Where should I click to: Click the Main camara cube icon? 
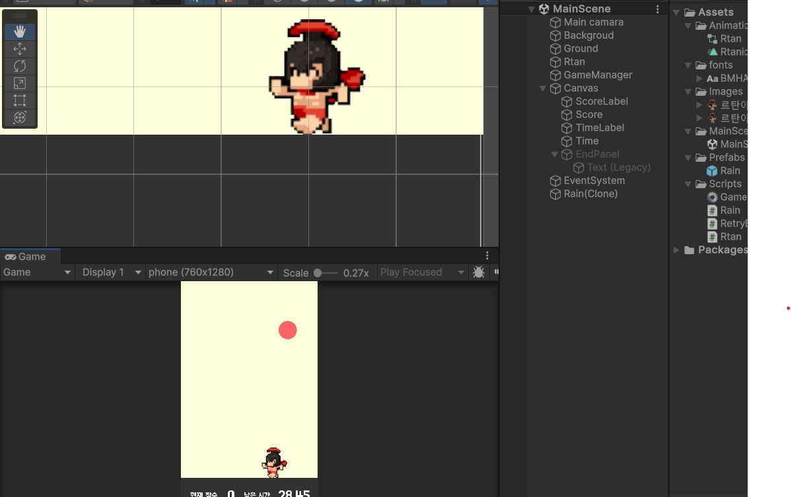[555, 22]
